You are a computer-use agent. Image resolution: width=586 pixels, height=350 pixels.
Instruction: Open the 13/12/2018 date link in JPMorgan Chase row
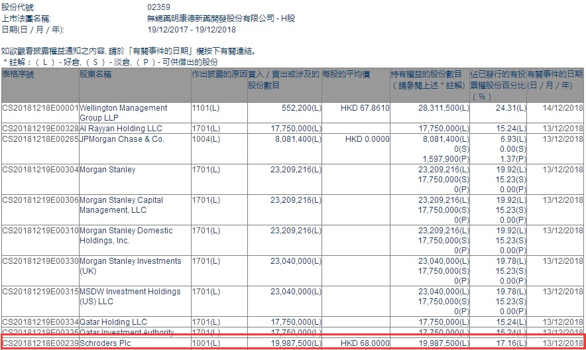pyautogui.click(x=562, y=139)
